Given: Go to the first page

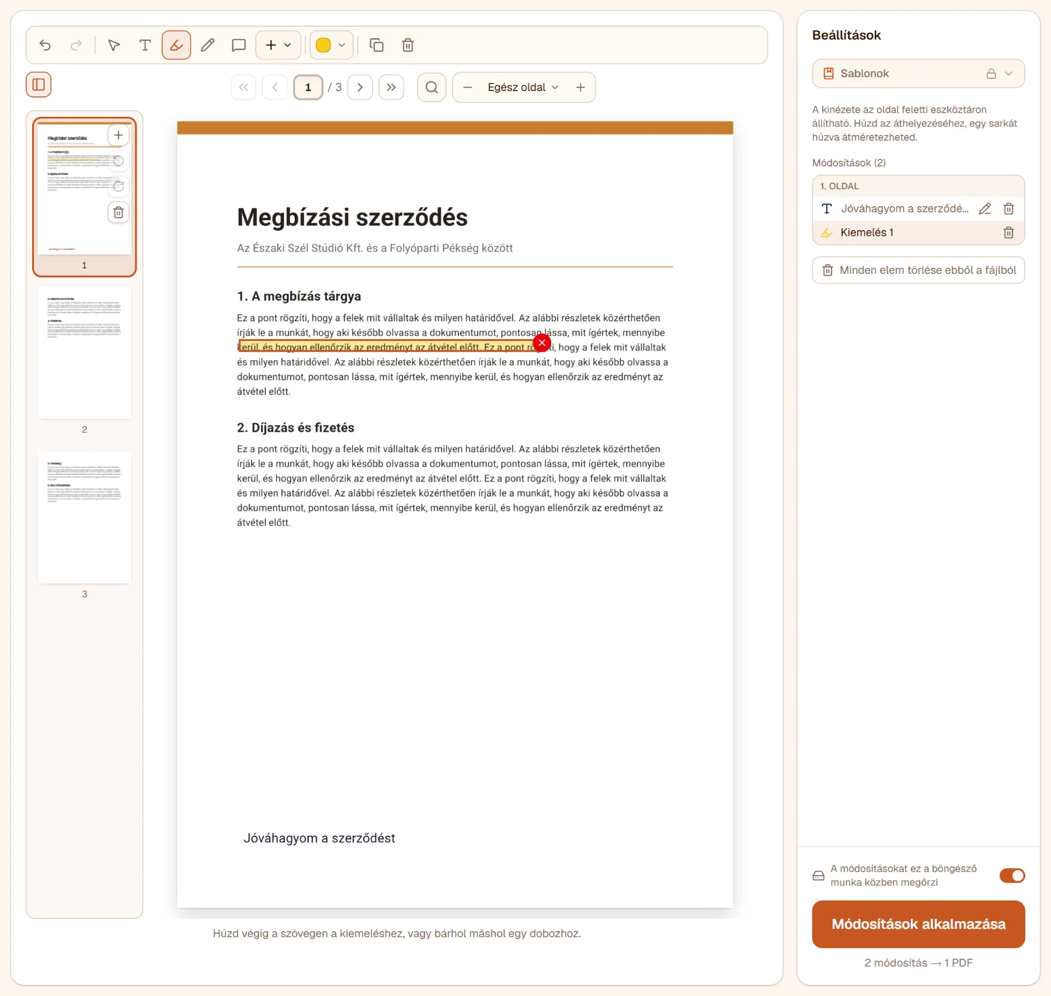Looking at the screenshot, I should (243, 87).
